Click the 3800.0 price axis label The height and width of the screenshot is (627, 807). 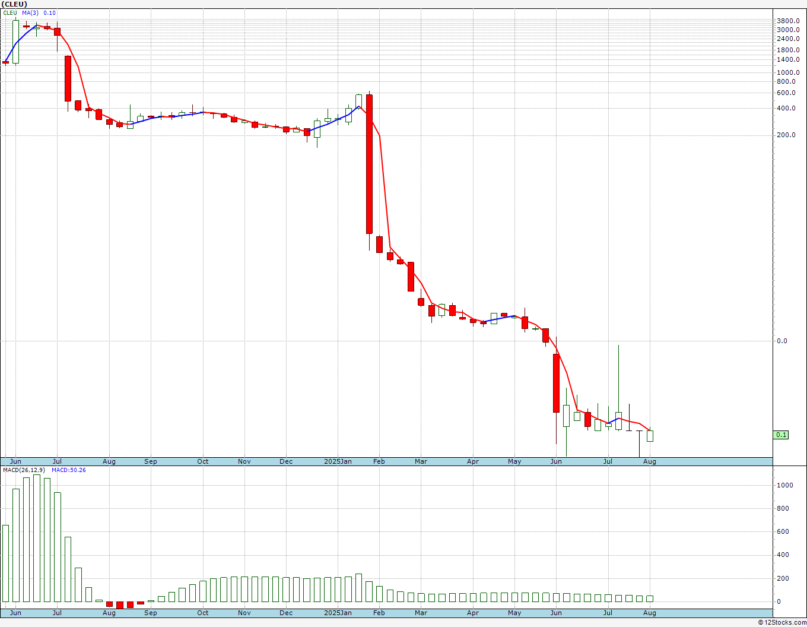point(788,21)
